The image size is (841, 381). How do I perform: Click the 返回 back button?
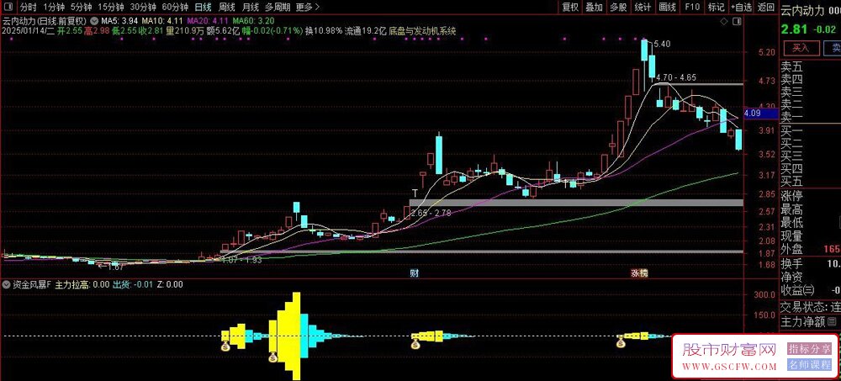pyautogui.click(x=766, y=7)
